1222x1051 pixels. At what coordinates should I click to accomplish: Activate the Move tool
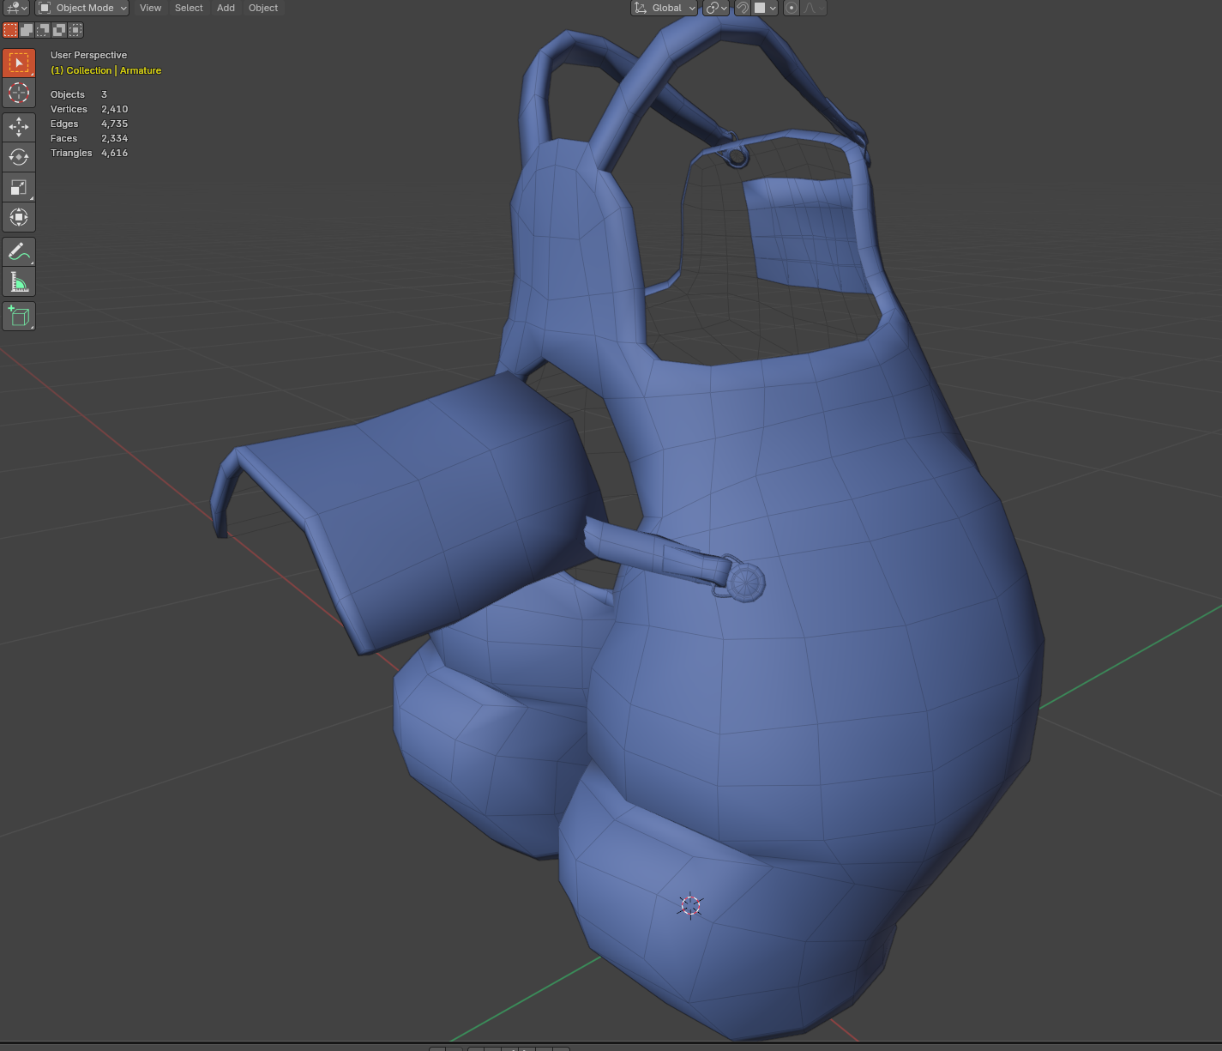click(19, 127)
